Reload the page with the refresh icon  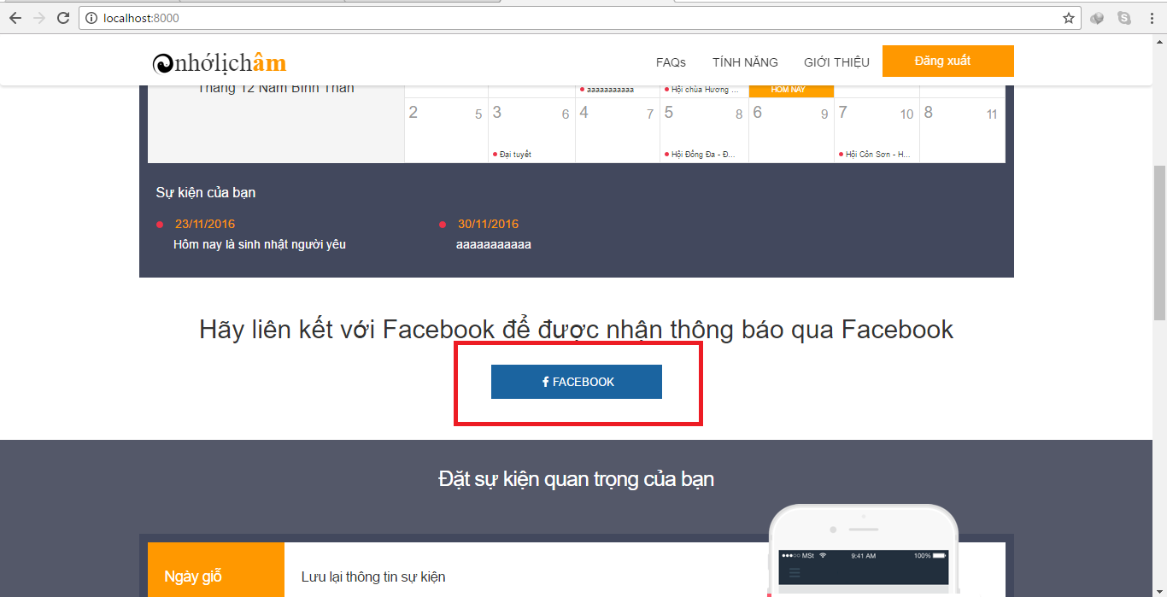click(x=63, y=18)
